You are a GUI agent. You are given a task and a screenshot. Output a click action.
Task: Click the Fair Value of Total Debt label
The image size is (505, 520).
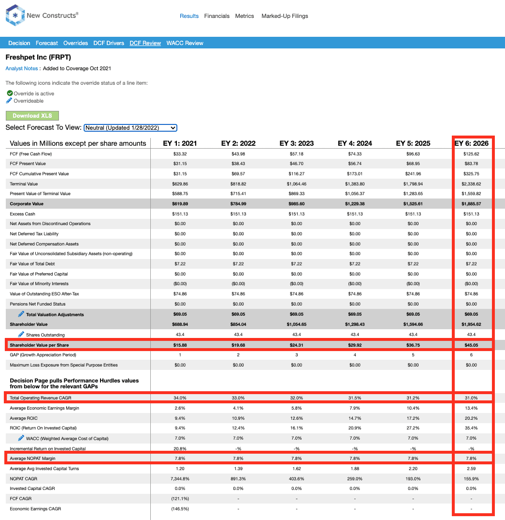(x=32, y=264)
